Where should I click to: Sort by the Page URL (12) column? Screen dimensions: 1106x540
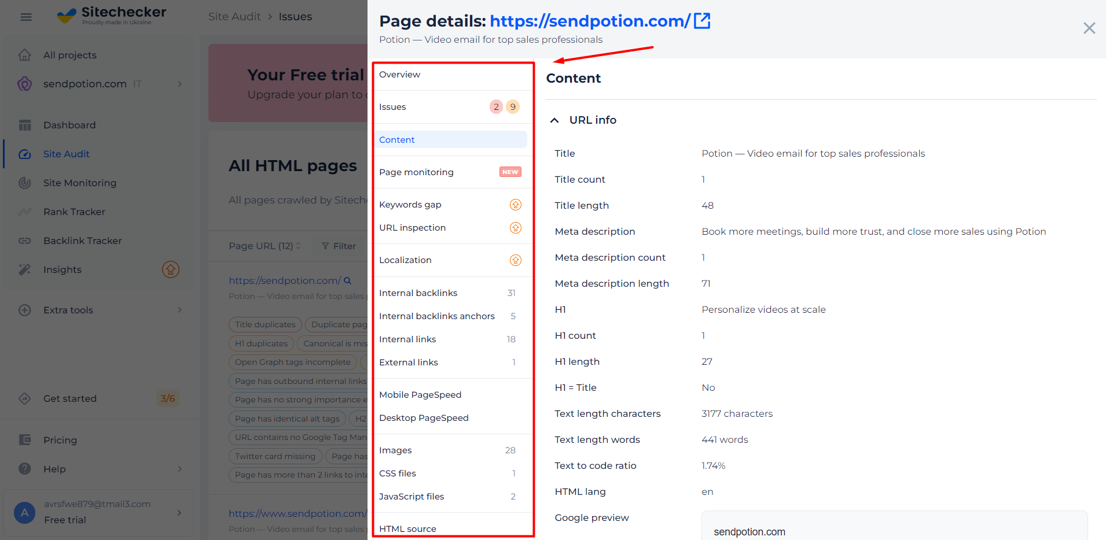(264, 246)
